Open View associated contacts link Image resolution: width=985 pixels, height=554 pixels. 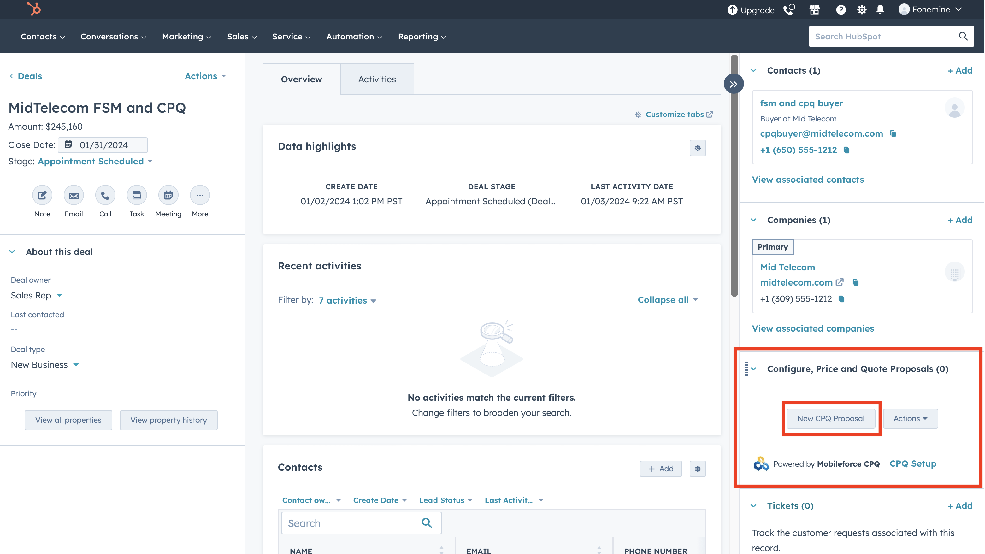[808, 179]
